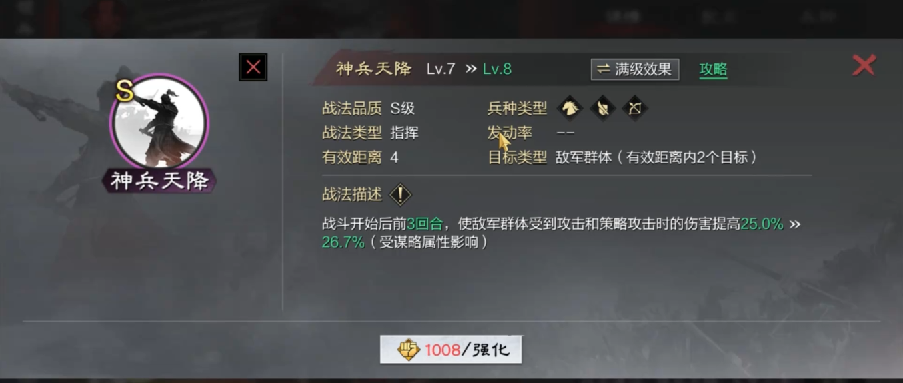Image resolution: width=903 pixels, height=383 pixels.
Task: Click the swap arrows inside 满级效果
Action: [x=604, y=69]
